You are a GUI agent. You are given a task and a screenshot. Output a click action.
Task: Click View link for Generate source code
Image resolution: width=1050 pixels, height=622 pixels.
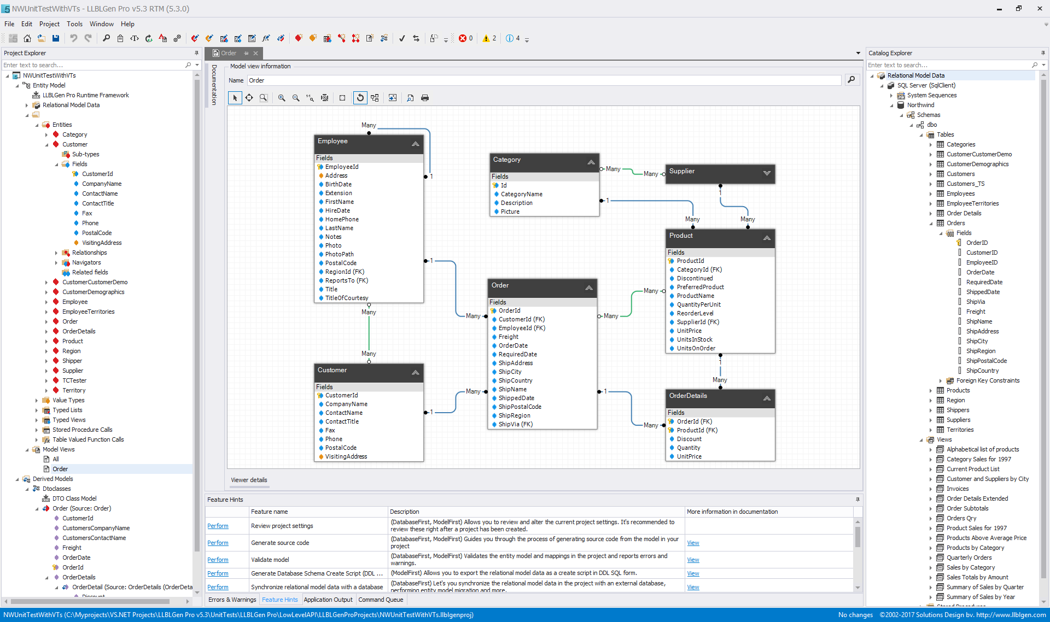[693, 543]
